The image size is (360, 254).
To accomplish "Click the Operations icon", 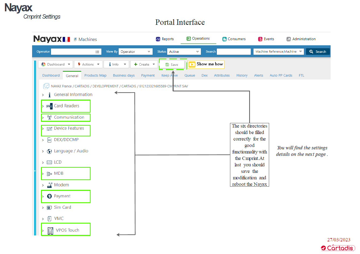I will pos(189,39).
